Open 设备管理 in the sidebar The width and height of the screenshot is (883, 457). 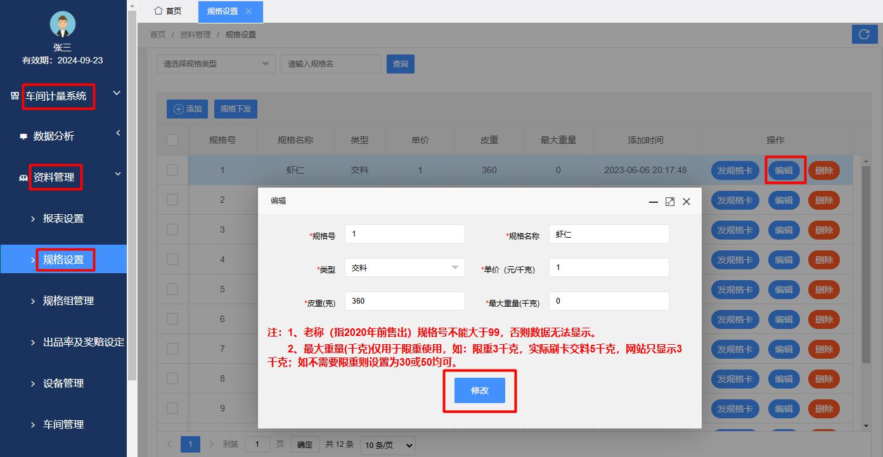click(x=63, y=383)
